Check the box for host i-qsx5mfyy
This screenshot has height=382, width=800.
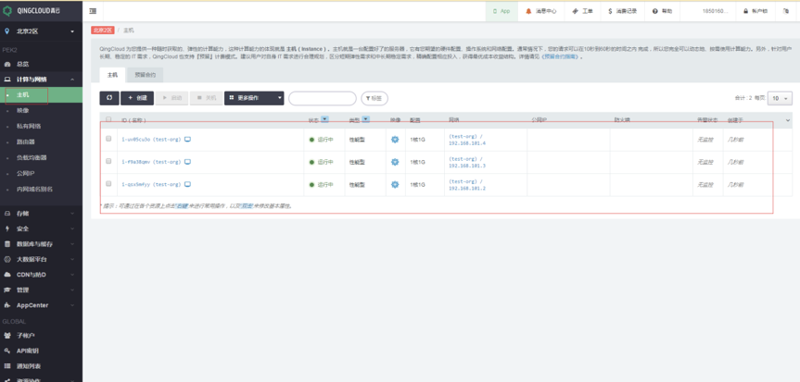[108, 184]
